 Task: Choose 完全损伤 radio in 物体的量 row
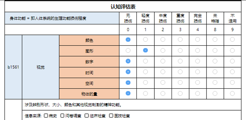(197, 93)
